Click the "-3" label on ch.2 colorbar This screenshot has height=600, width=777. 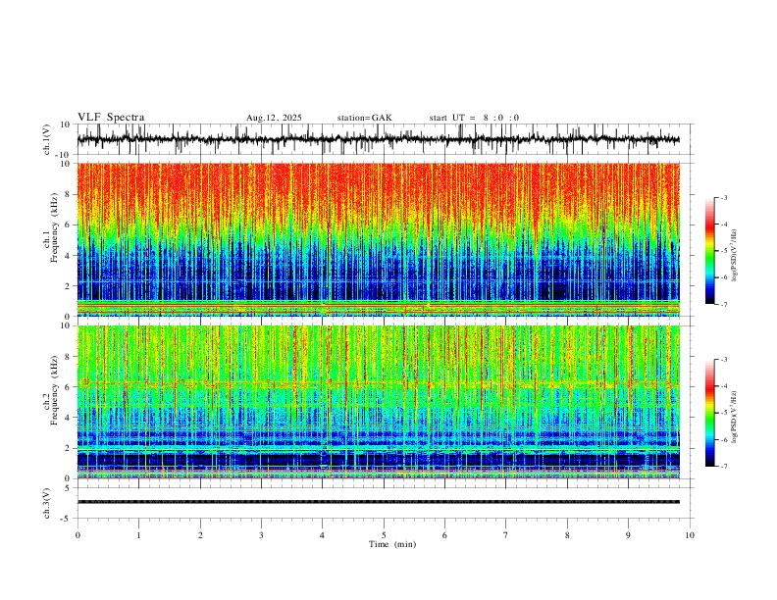pyautogui.click(x=724, y=360)
